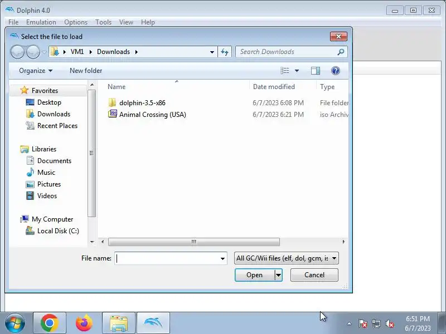Image resolution: width=446 pixels, height=334 pixels.
Task: Expand the arrow after Downloads breadcrumb
Action: coord(136,52)
